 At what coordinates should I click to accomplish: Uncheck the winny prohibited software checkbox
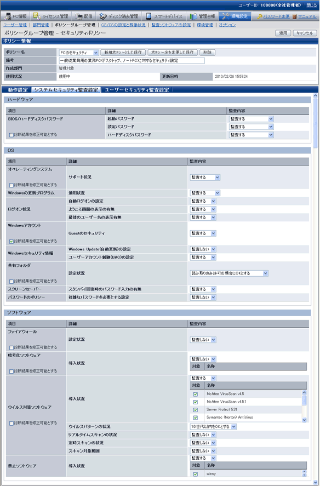196,474
